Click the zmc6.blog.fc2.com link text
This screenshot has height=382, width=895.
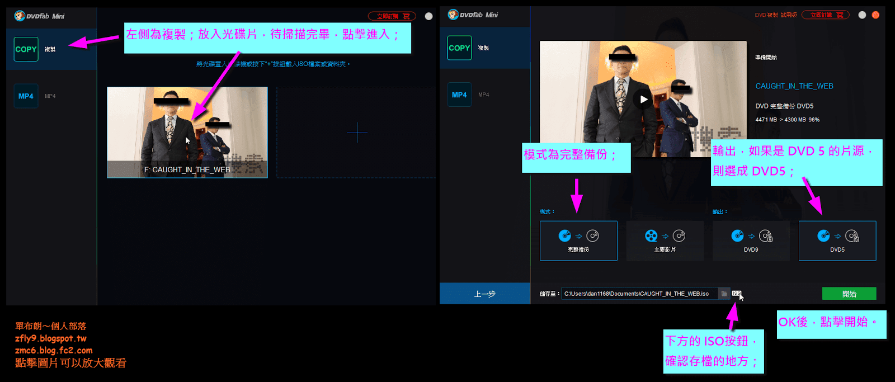click(x=54, y=351)
